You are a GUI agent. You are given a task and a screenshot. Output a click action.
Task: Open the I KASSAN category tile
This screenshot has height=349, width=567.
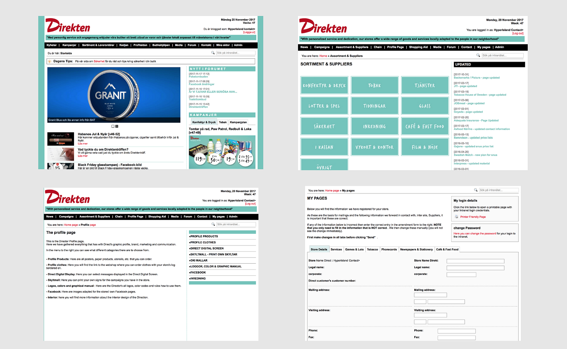point(324,147)
